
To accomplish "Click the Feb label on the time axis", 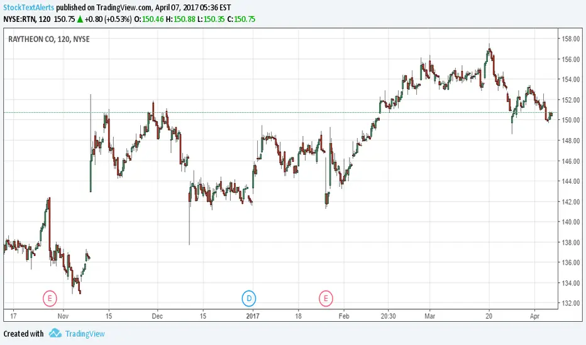I will click(x=344, y=316).
